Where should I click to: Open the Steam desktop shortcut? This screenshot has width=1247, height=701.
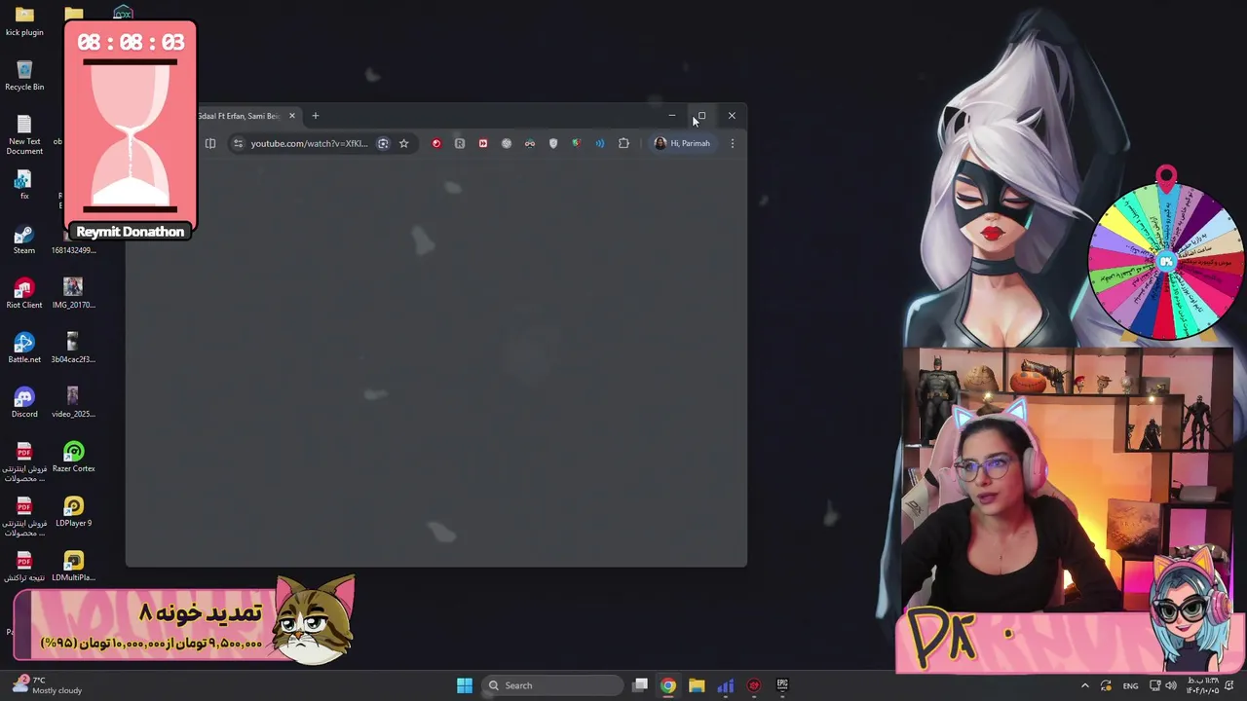[24, 239]
